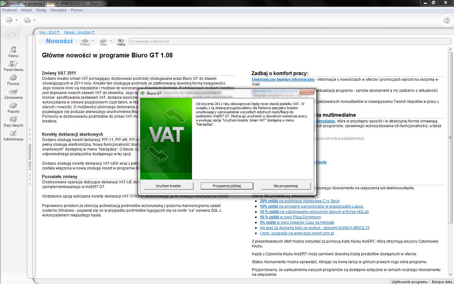
Task: Open 10% zniżki Pizza Dominium link
Action: point(290,217)
